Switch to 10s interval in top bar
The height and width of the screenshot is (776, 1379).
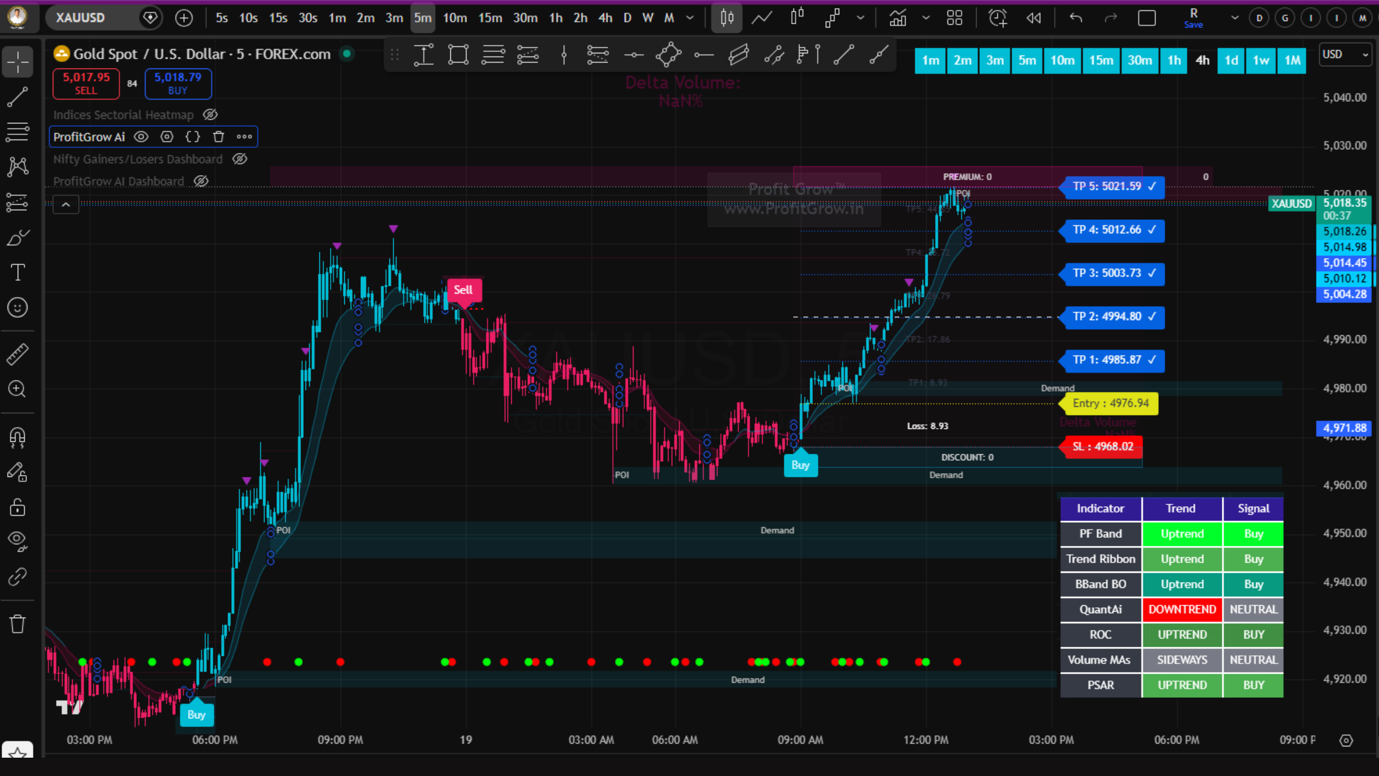tap(248, 18)
